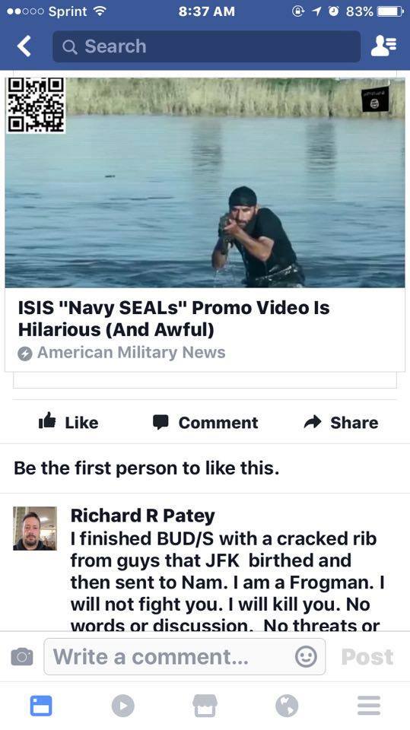Tap the Post button
The width and height of the screenshot is (410, 730).
[x=367, y=656]
